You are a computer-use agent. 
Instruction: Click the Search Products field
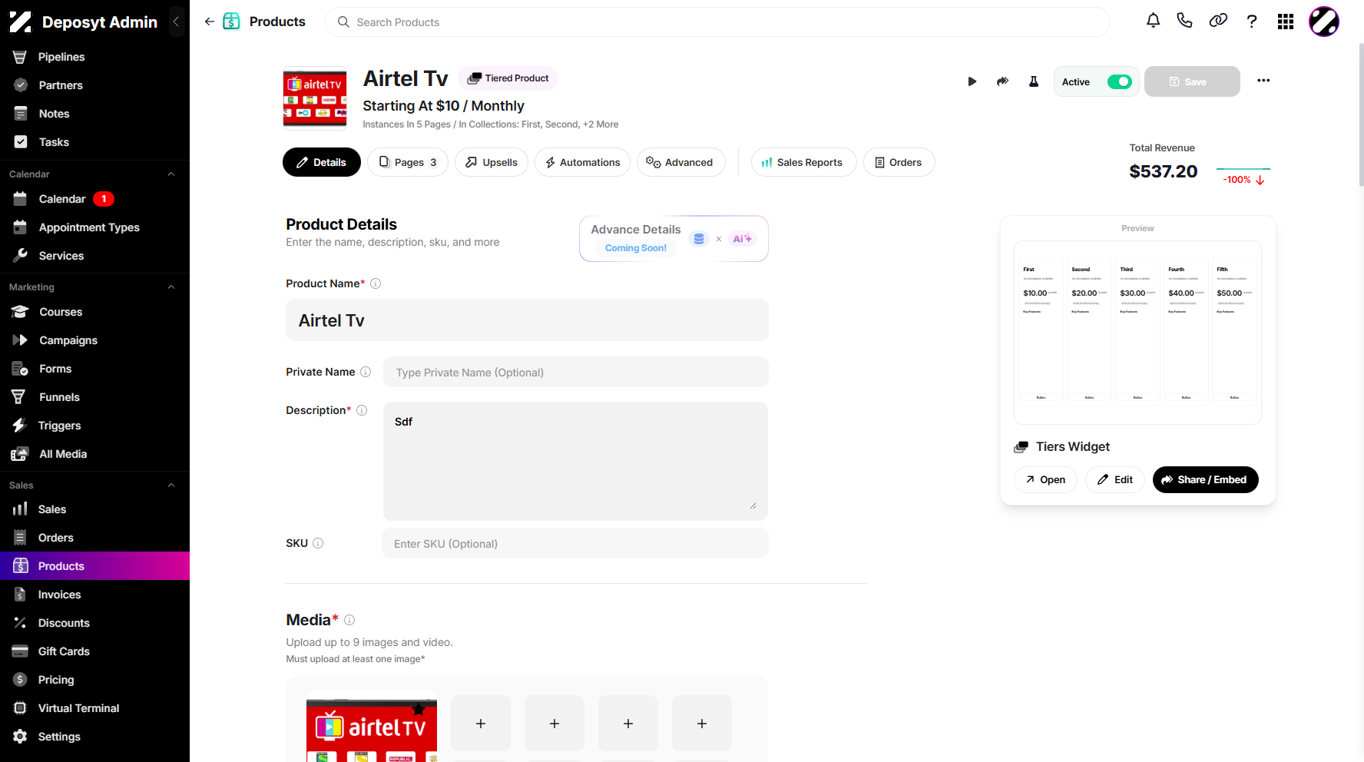pyautogui.click(x=717, y=22)
